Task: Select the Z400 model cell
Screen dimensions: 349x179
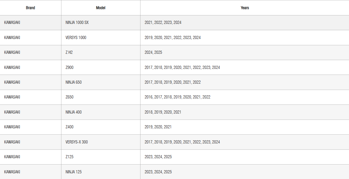Action: click(x=70, y=127)
